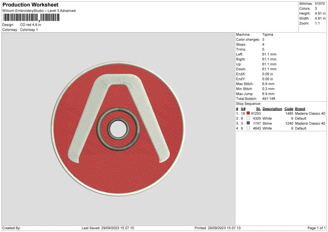Viewport: 328px width, 232px height.
Task: Click the EndX value 0.00 in
Action: click(267, 74)
